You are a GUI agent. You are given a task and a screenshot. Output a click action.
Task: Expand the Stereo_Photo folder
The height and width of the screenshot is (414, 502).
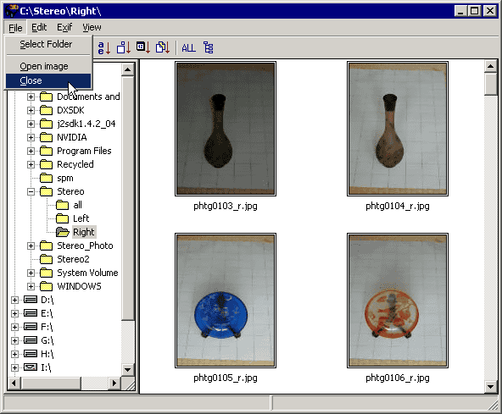(31, 246)
